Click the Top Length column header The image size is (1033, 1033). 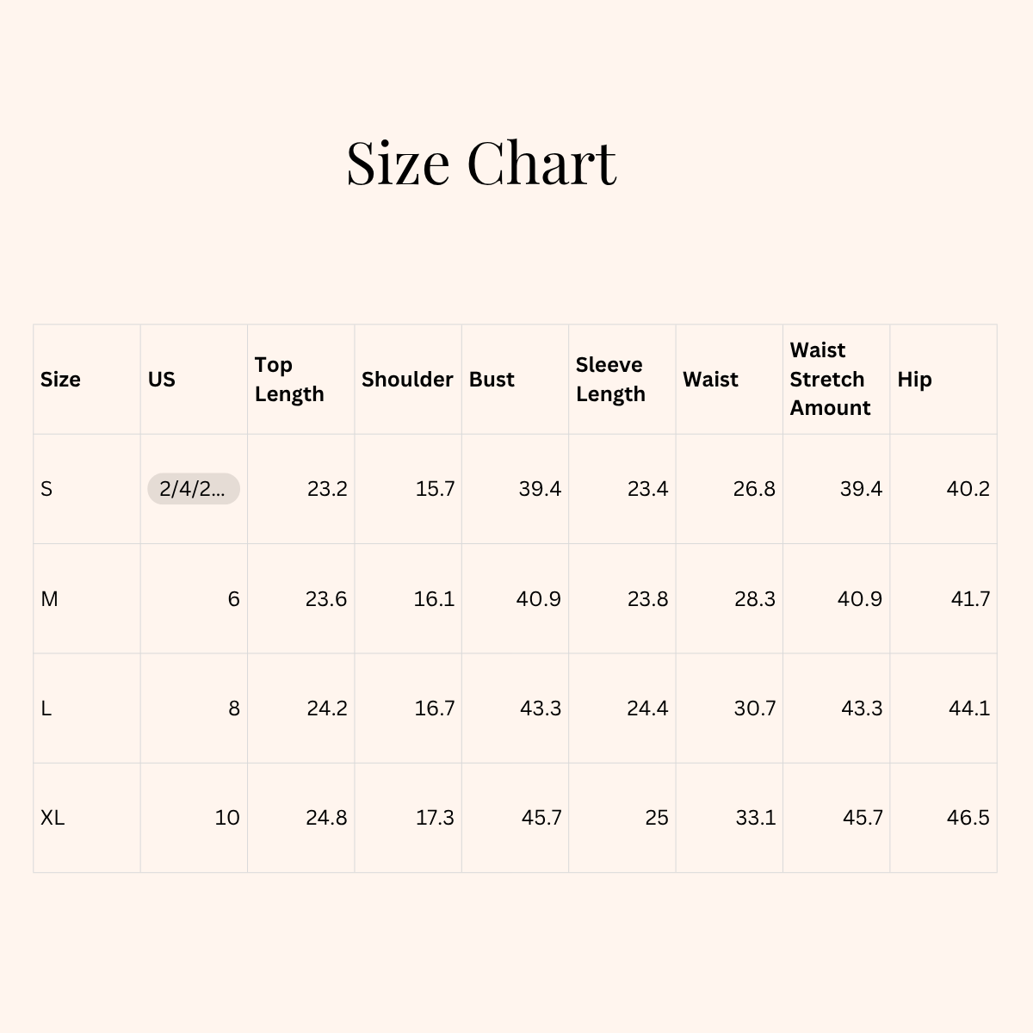tap(289, 380)
